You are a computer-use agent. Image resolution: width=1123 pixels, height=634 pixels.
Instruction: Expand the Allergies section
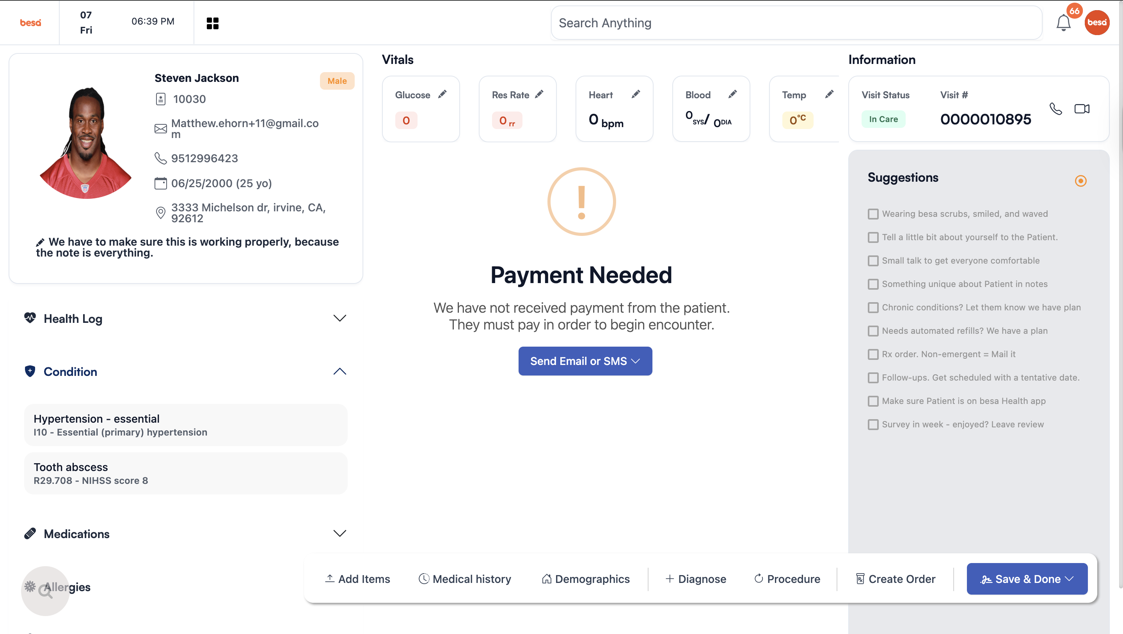(67, 587)
